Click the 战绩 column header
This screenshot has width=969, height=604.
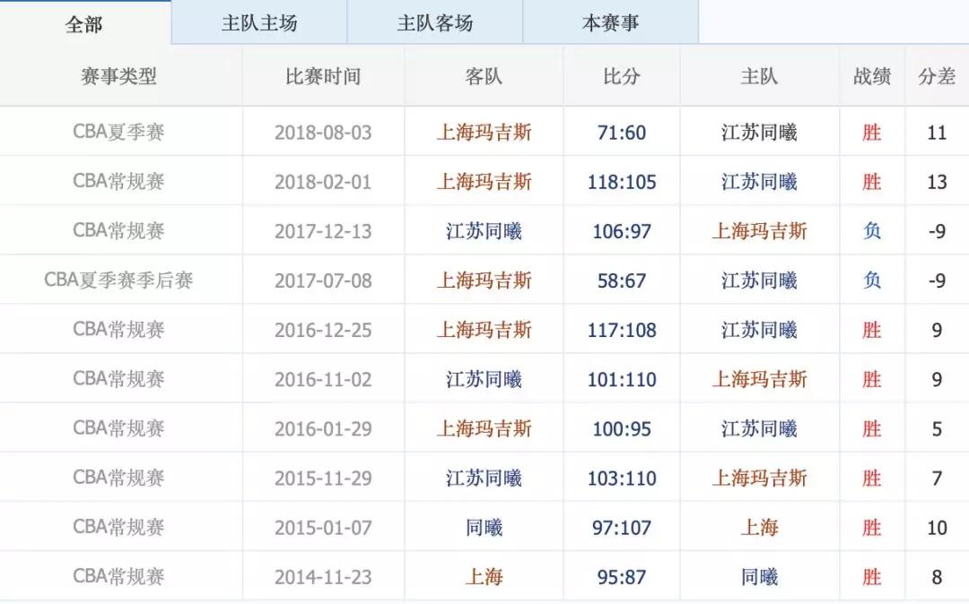pos(871,77)
